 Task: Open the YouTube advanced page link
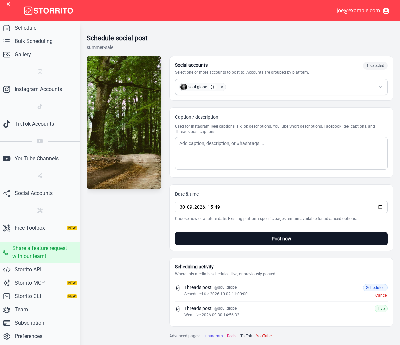264,336
